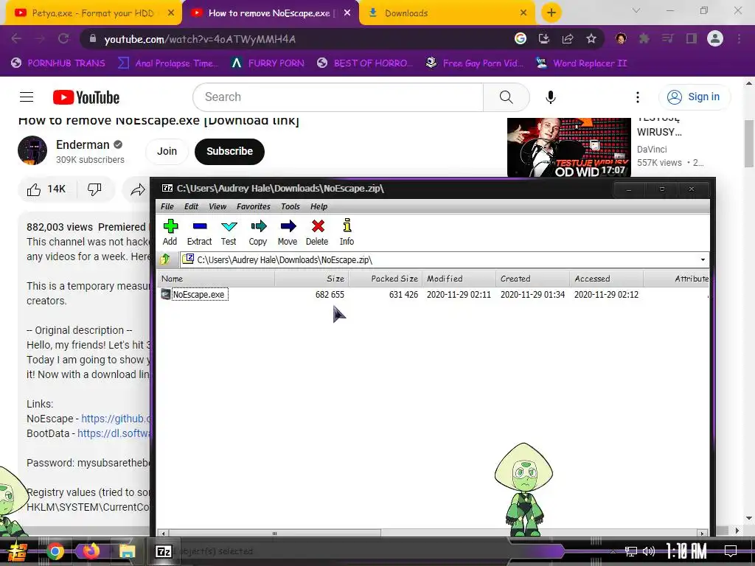Screen dimensions: 755x566
Task: Open Chrome from the taskbar
Action: pyautogui.click(x=55, y=551)
